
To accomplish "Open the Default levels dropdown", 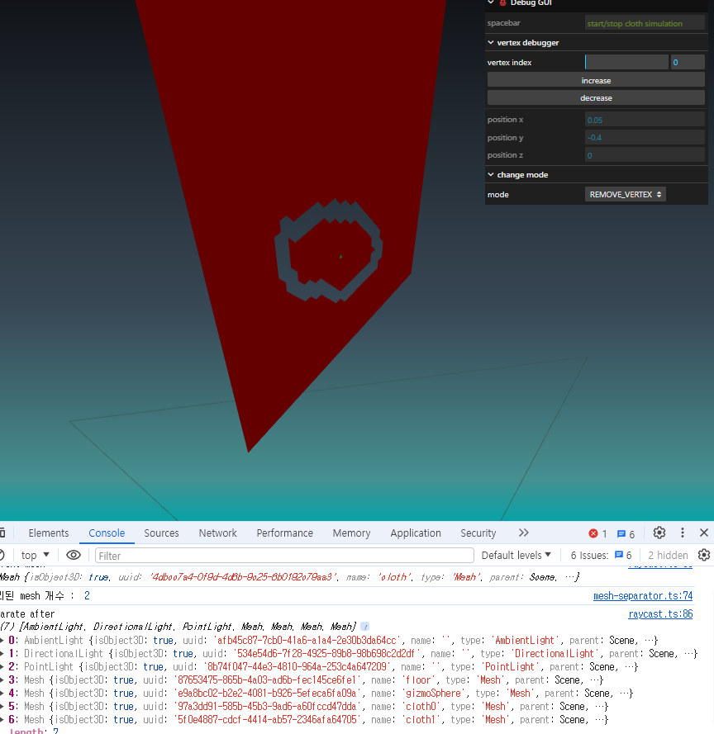I will point(516,555).
